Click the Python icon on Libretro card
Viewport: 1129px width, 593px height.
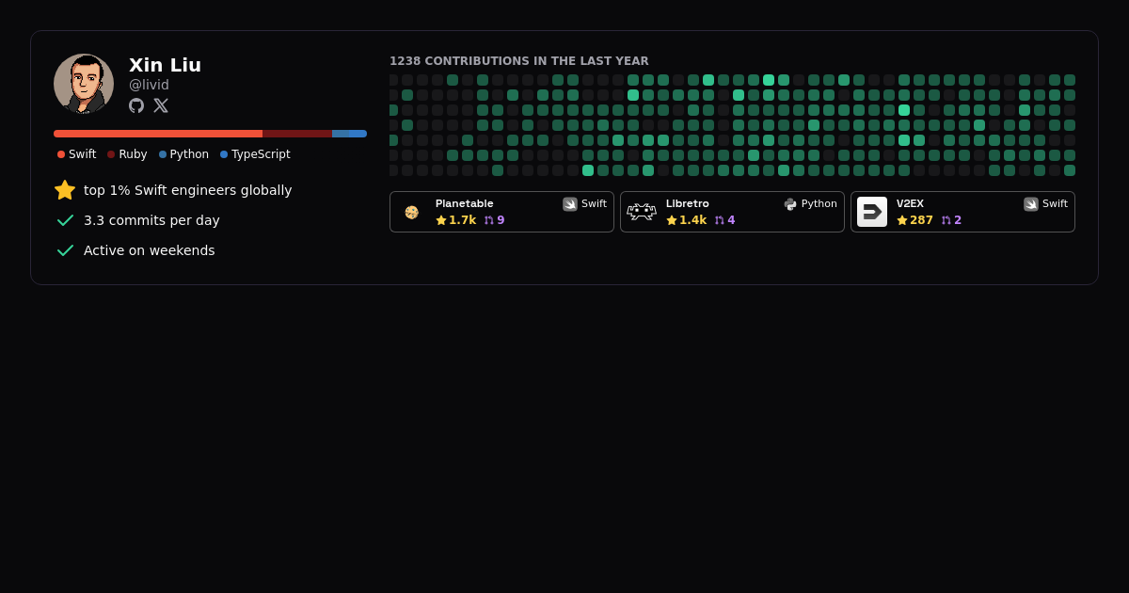tap(790, 204)
